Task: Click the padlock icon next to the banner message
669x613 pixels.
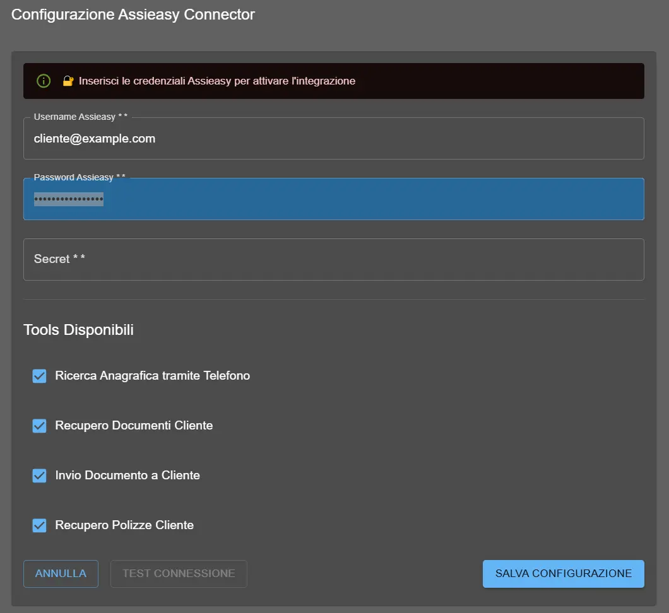Action: click(68, 81)
